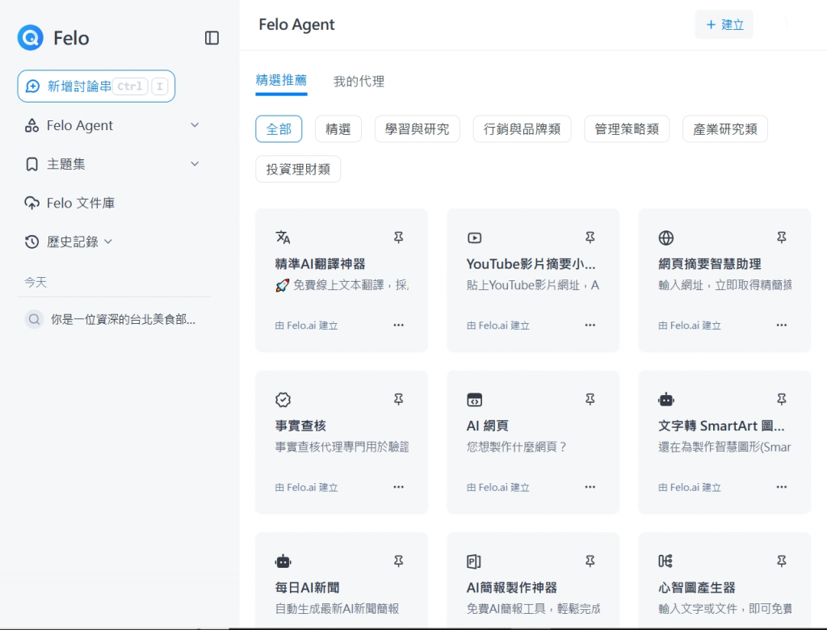The height and width of the screenshot is (630, 827).
Task: Expand the 主題集 sidebar chevron
Action: click(195, 164)
